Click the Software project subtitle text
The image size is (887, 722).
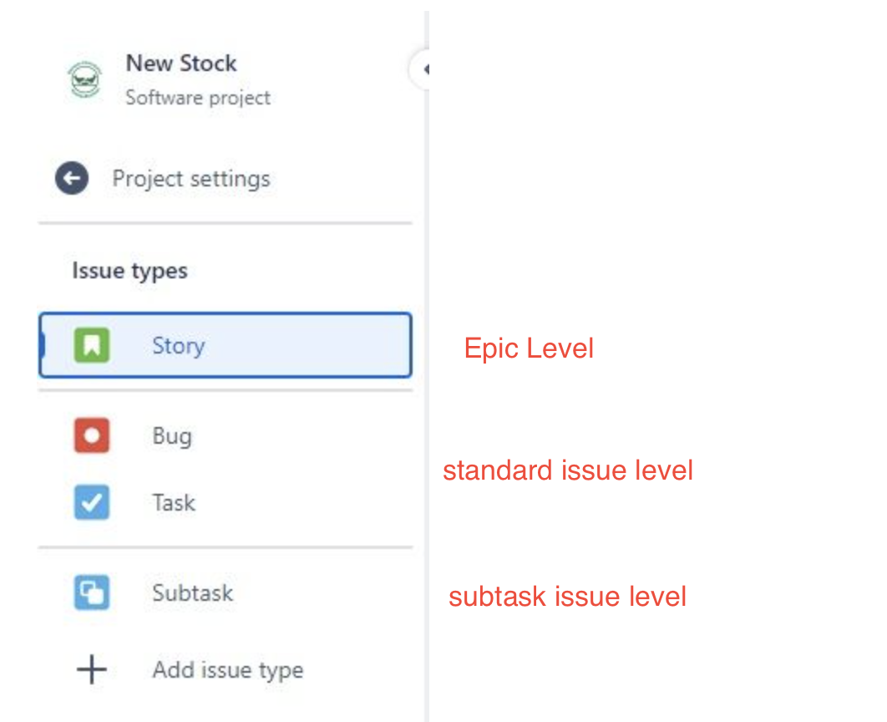coord(198,98)
